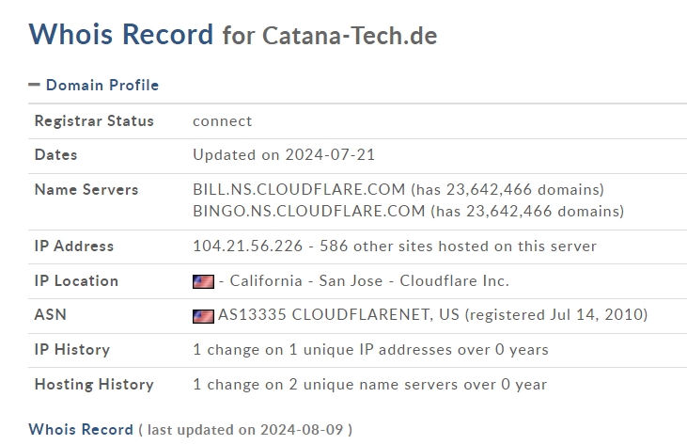Open the BILL.NS.CLOUDFLARE.COM name server
This screenshot has height=445, width=687.
pyautogui.click(x=299, y=189)
